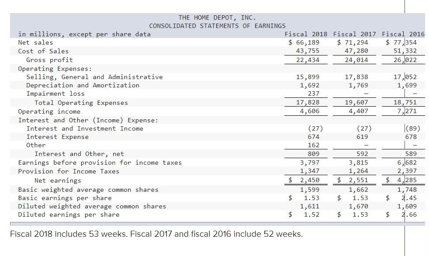Select Diluted earnings per share label
Viewport: 429px width, 256px height.
(69, 214)
